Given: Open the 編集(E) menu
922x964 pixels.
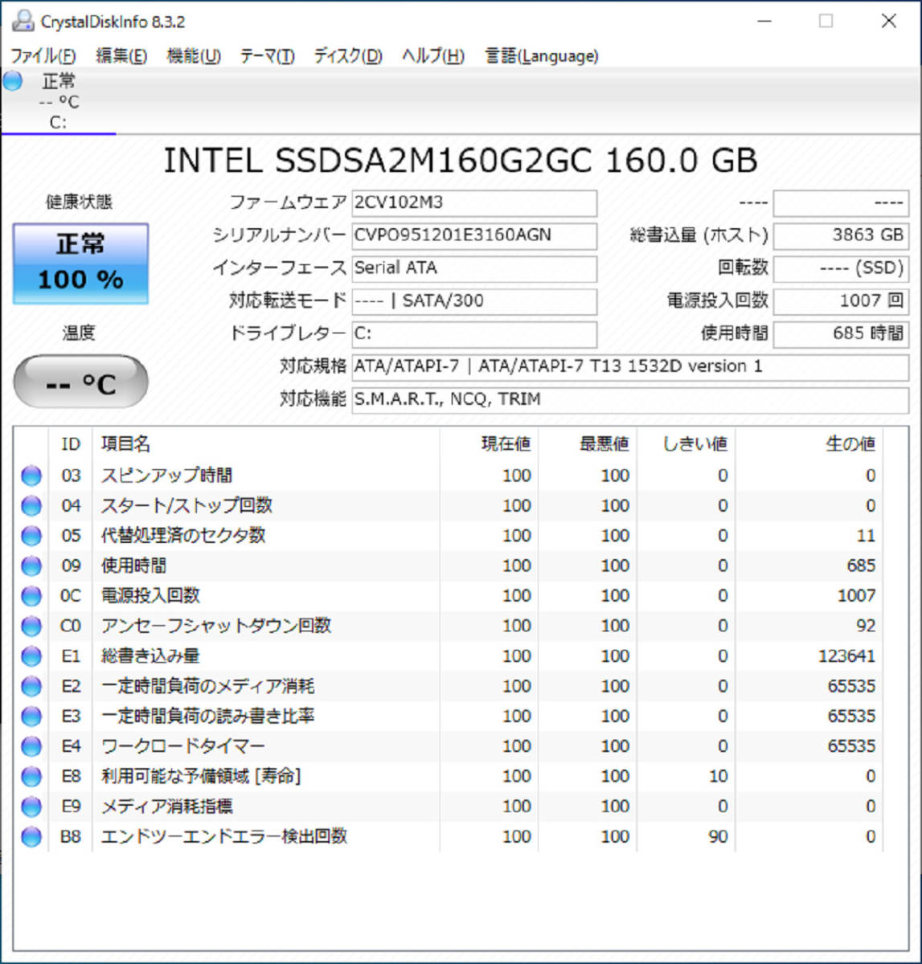Looking at the screenshot, I should (121, 56).
